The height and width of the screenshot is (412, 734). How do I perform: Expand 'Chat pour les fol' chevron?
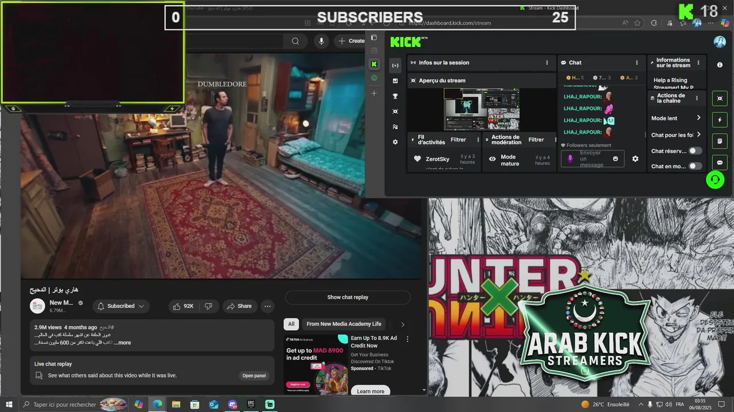tap(698, 134)
